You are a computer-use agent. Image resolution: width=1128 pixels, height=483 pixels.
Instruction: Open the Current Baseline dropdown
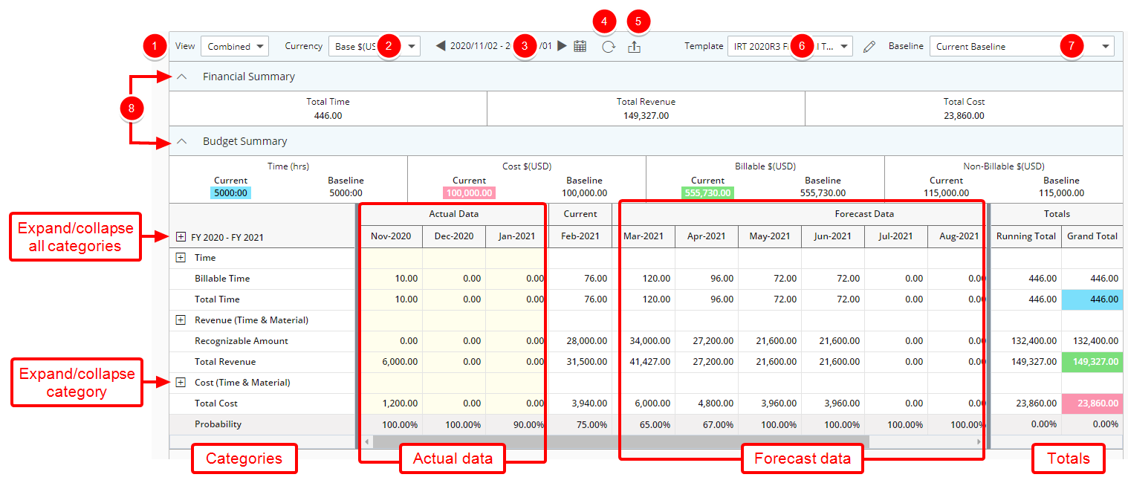tap(1022, 46)
